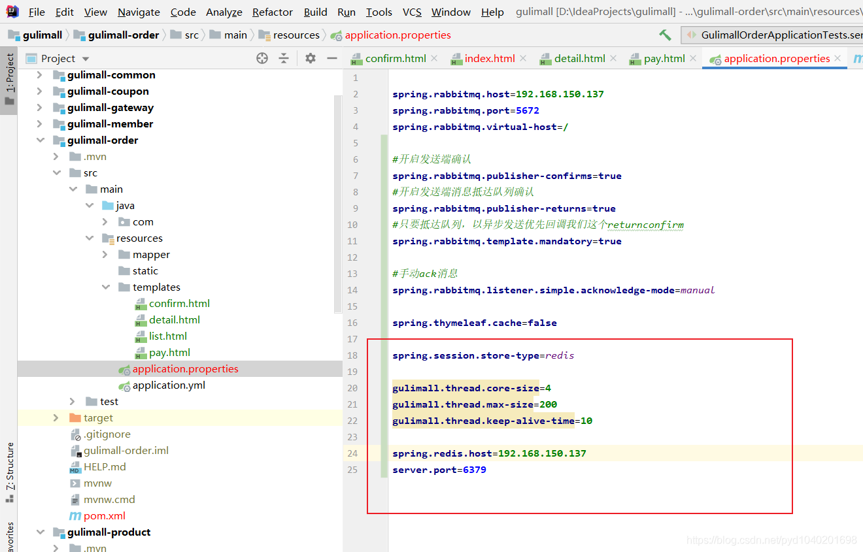Expand gulimall-common module
Screen dimensions: 863x552
pos(40,74)
